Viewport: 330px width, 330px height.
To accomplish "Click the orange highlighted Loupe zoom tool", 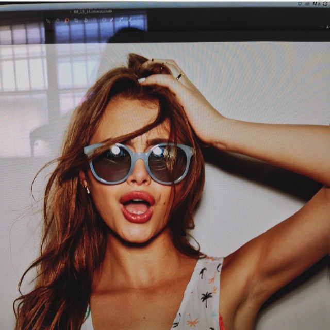I will 67,21.
